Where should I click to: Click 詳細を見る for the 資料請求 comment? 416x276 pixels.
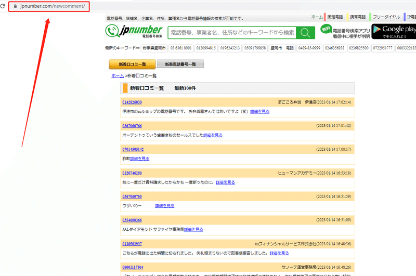[x=225, y=182]
